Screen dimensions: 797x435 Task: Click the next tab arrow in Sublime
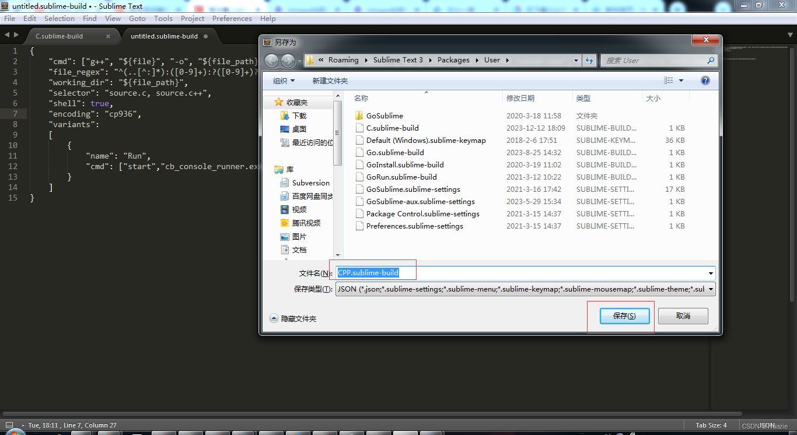(16, 35)
